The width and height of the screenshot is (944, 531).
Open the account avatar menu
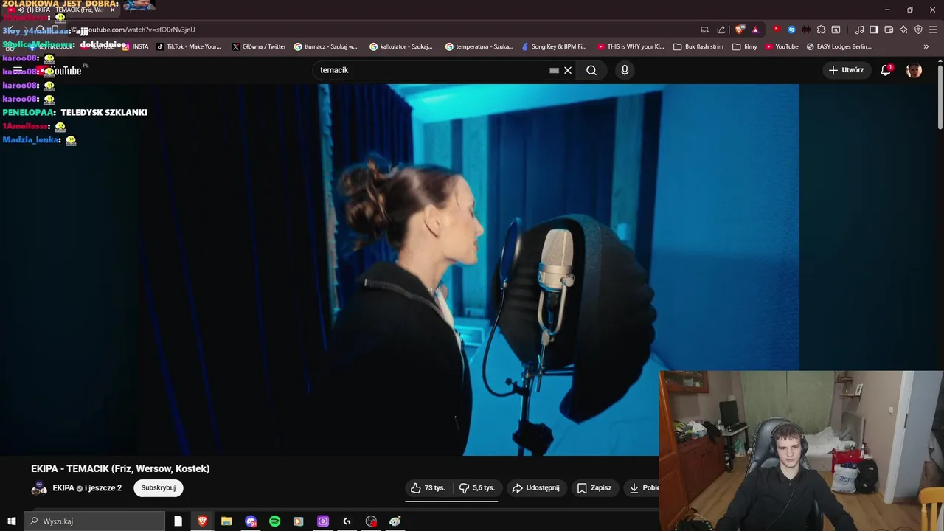point(914,70)
